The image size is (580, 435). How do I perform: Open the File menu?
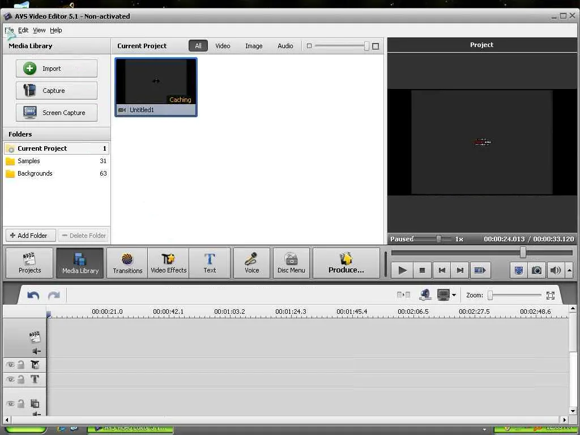pyautogui.click(x=9, y=31)
